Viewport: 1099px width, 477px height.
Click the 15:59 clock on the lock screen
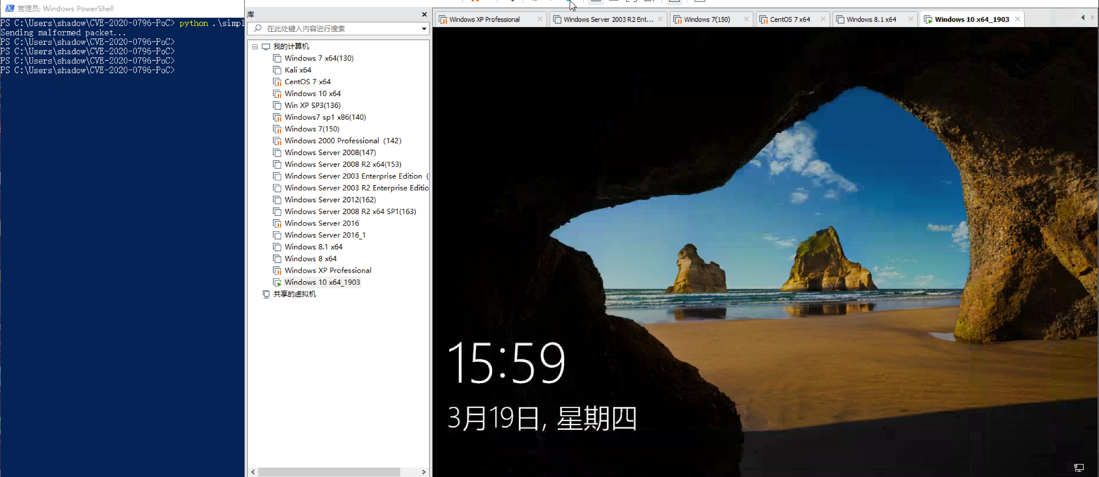coord(506,363)
